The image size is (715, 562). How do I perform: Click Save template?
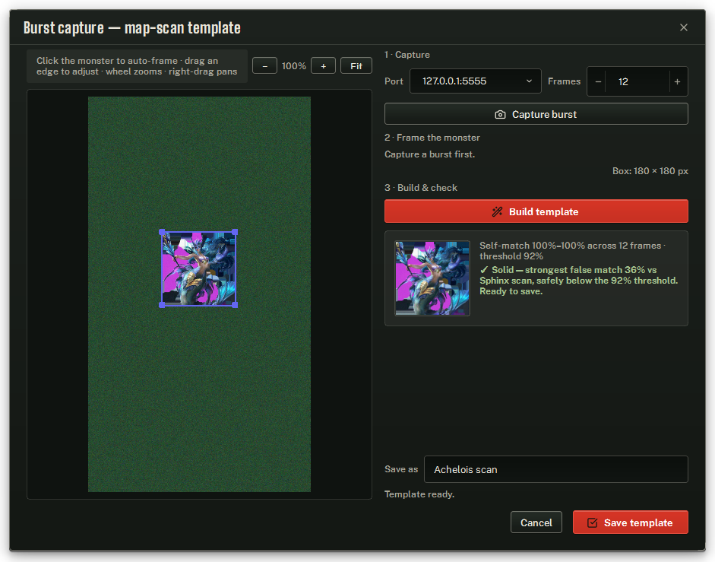631,522
